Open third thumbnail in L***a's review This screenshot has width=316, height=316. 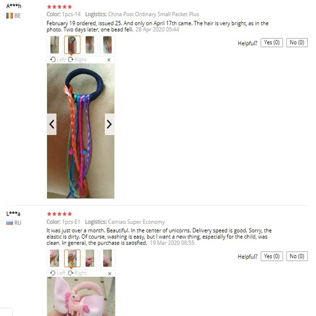[90, 258]
